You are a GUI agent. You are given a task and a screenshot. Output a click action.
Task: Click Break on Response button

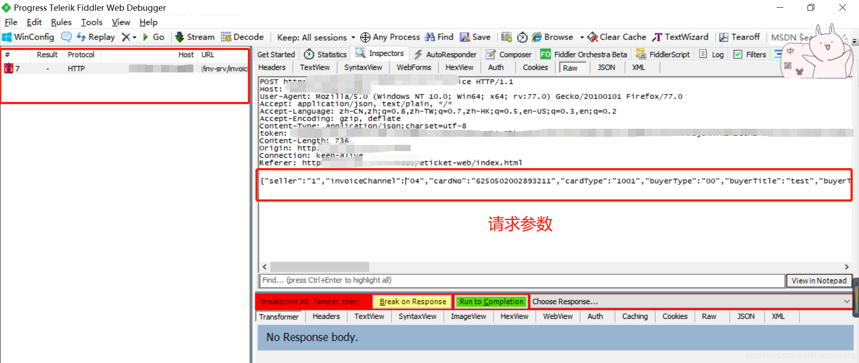[x=413, y=302]
